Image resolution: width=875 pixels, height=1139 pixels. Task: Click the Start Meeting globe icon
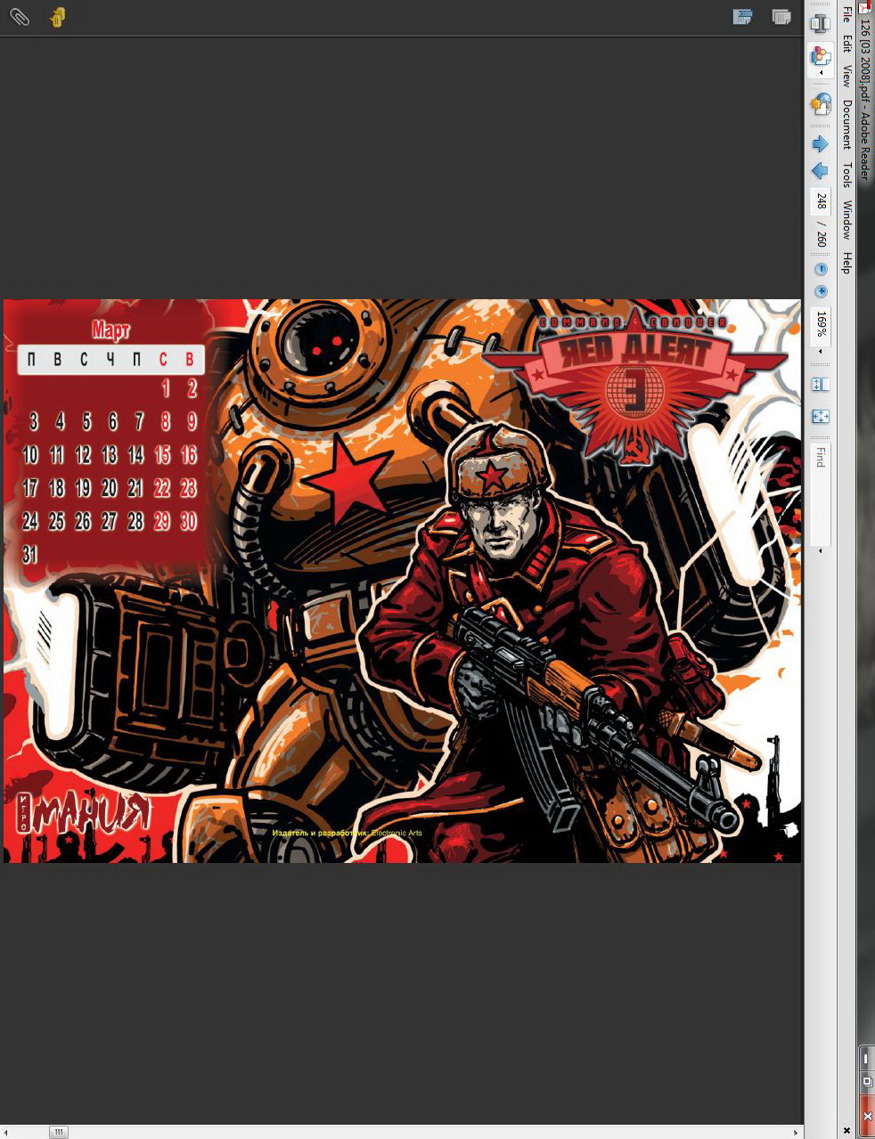820,104
